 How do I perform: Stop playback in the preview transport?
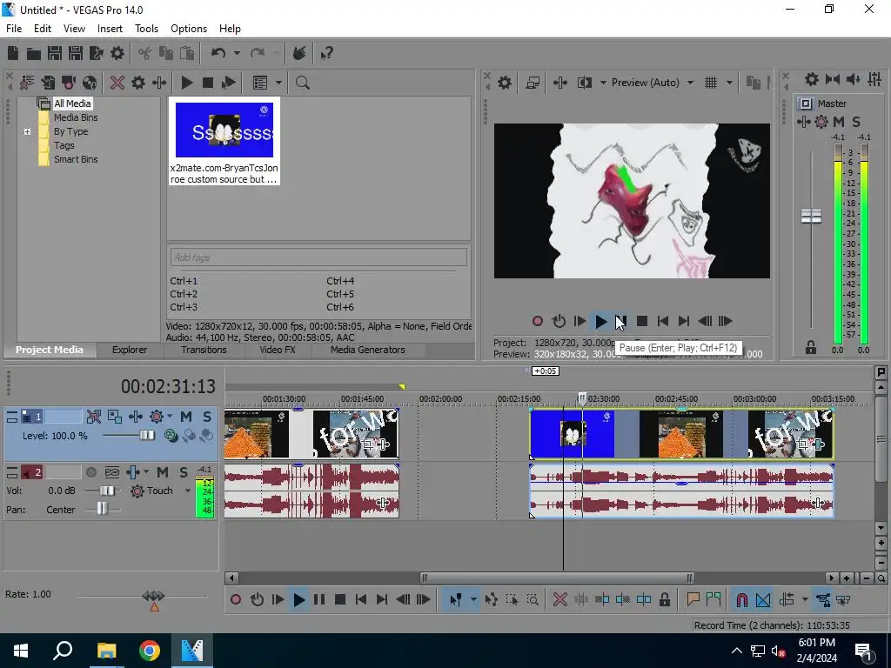[x=642, y=322]
